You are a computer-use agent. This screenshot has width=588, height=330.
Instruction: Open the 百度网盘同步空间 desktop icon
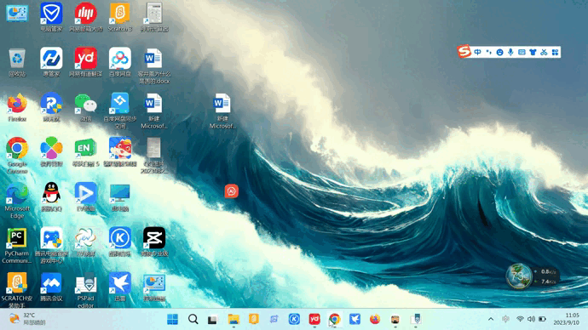(x=120, y=104)
